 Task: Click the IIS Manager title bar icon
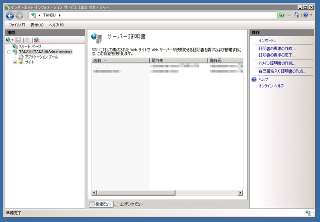[x=8, y=7]
